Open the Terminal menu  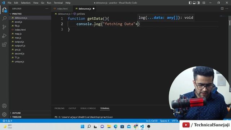point(58,3)
